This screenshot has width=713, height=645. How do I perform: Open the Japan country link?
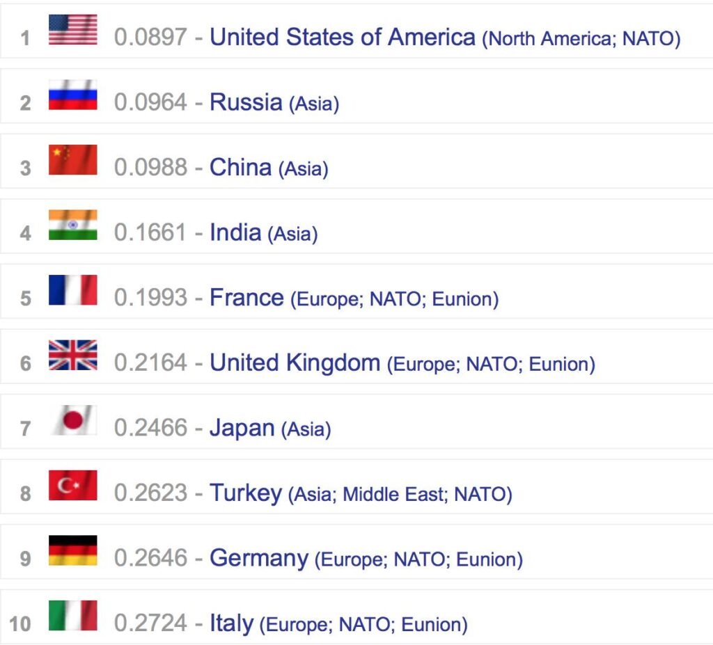tap(242, 428)
